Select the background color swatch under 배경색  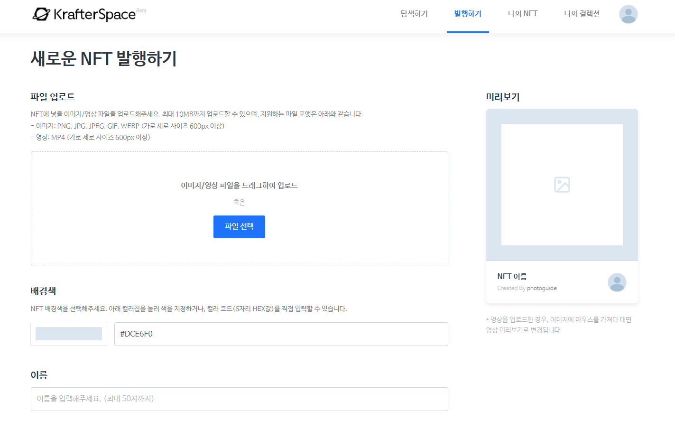[68, 334]
